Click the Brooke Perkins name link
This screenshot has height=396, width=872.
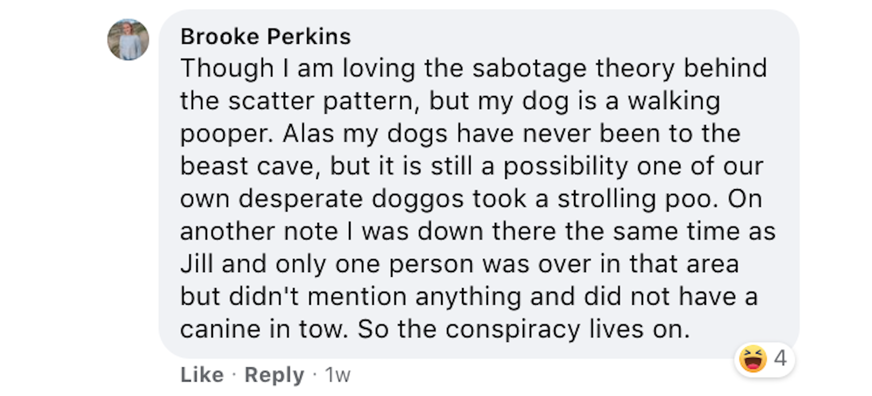point(266,37)
